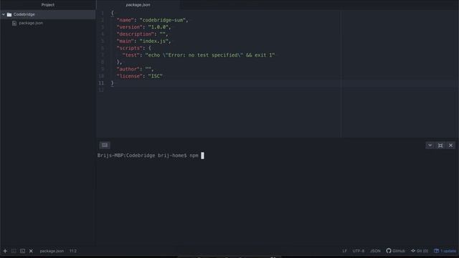Click the 1 update notification
Screen dimensions: 459x258
(445, 251)
